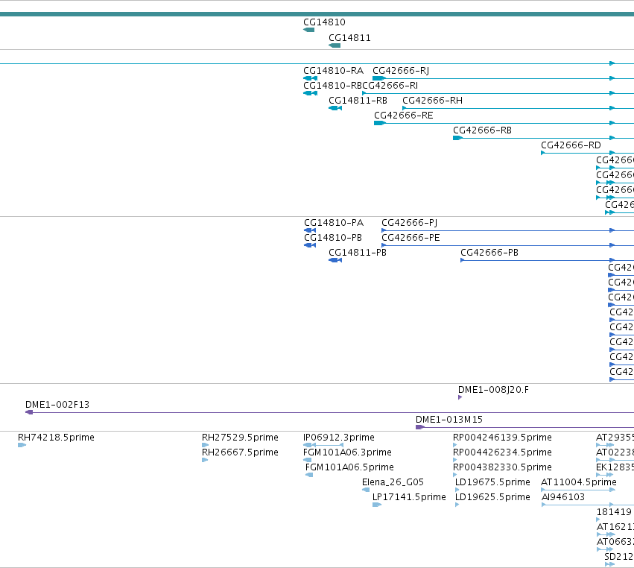The image size is (634, 568).
Task: Click the RH74218.5prime blue arrow glyph
Action: (22, 445)
